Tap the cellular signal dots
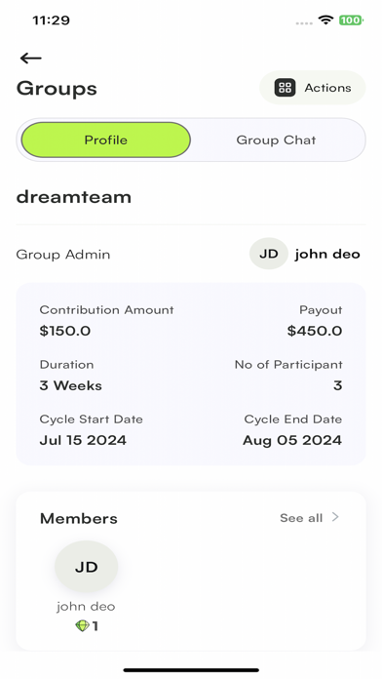This screenshot has height=679, width=382. (304, 23)
